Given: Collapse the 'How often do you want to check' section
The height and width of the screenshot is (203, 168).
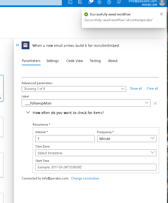Looking at the screenshot, I should [28, 112].
